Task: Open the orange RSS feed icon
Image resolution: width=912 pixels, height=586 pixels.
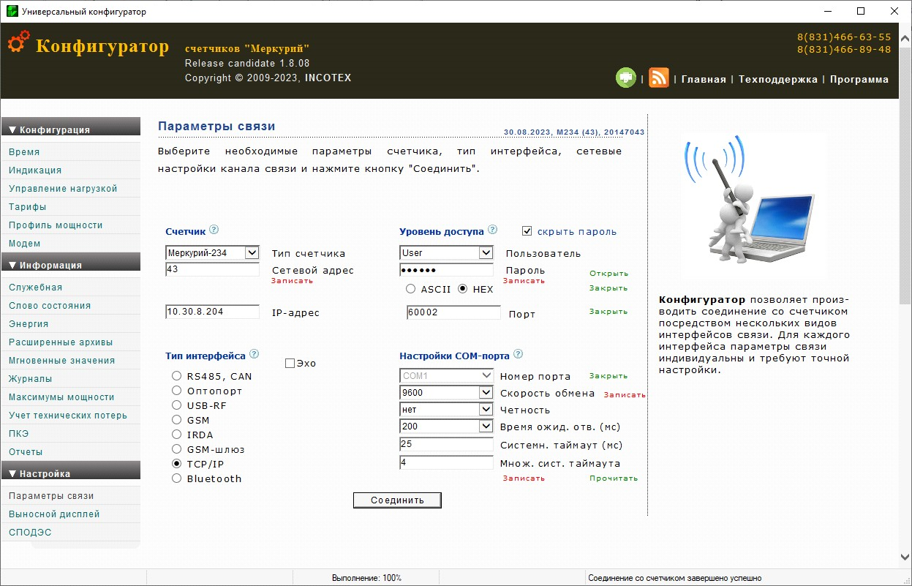Action: pos(659,78)
